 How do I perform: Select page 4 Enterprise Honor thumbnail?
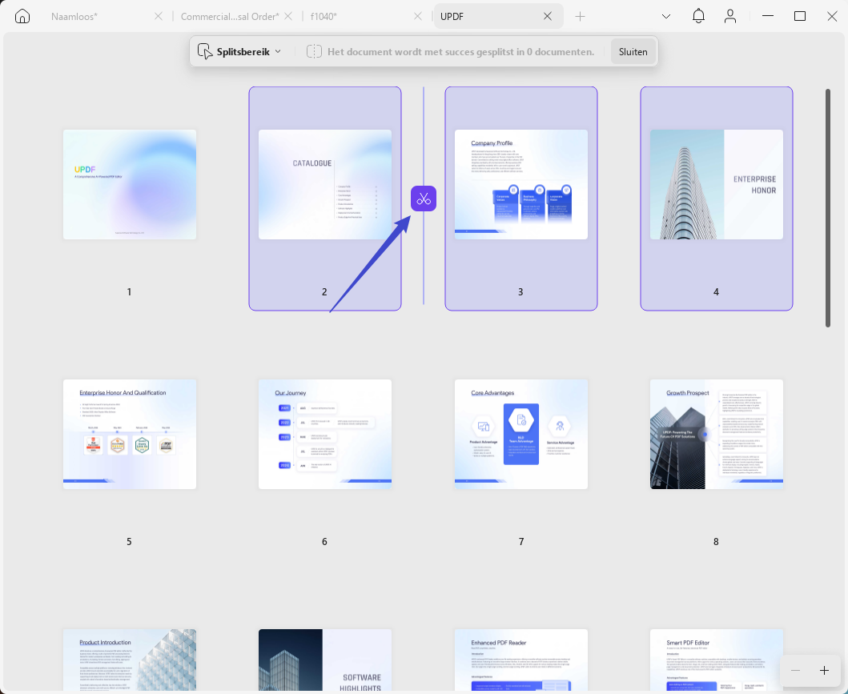pyautogui.click(x=717, y=184)
